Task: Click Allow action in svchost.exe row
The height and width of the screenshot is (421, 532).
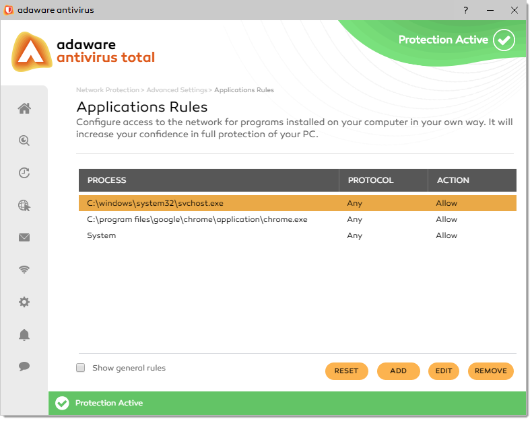Action: (x=446, y=203)
